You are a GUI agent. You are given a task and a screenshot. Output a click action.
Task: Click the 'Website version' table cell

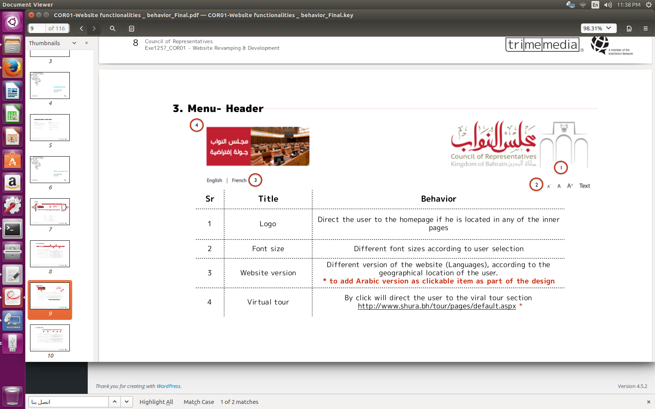(268, 273)
